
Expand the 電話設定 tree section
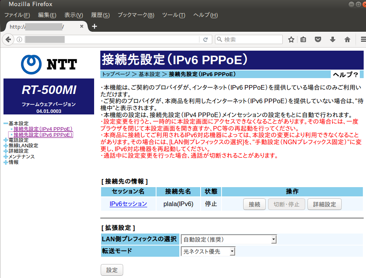coord(6,140)
